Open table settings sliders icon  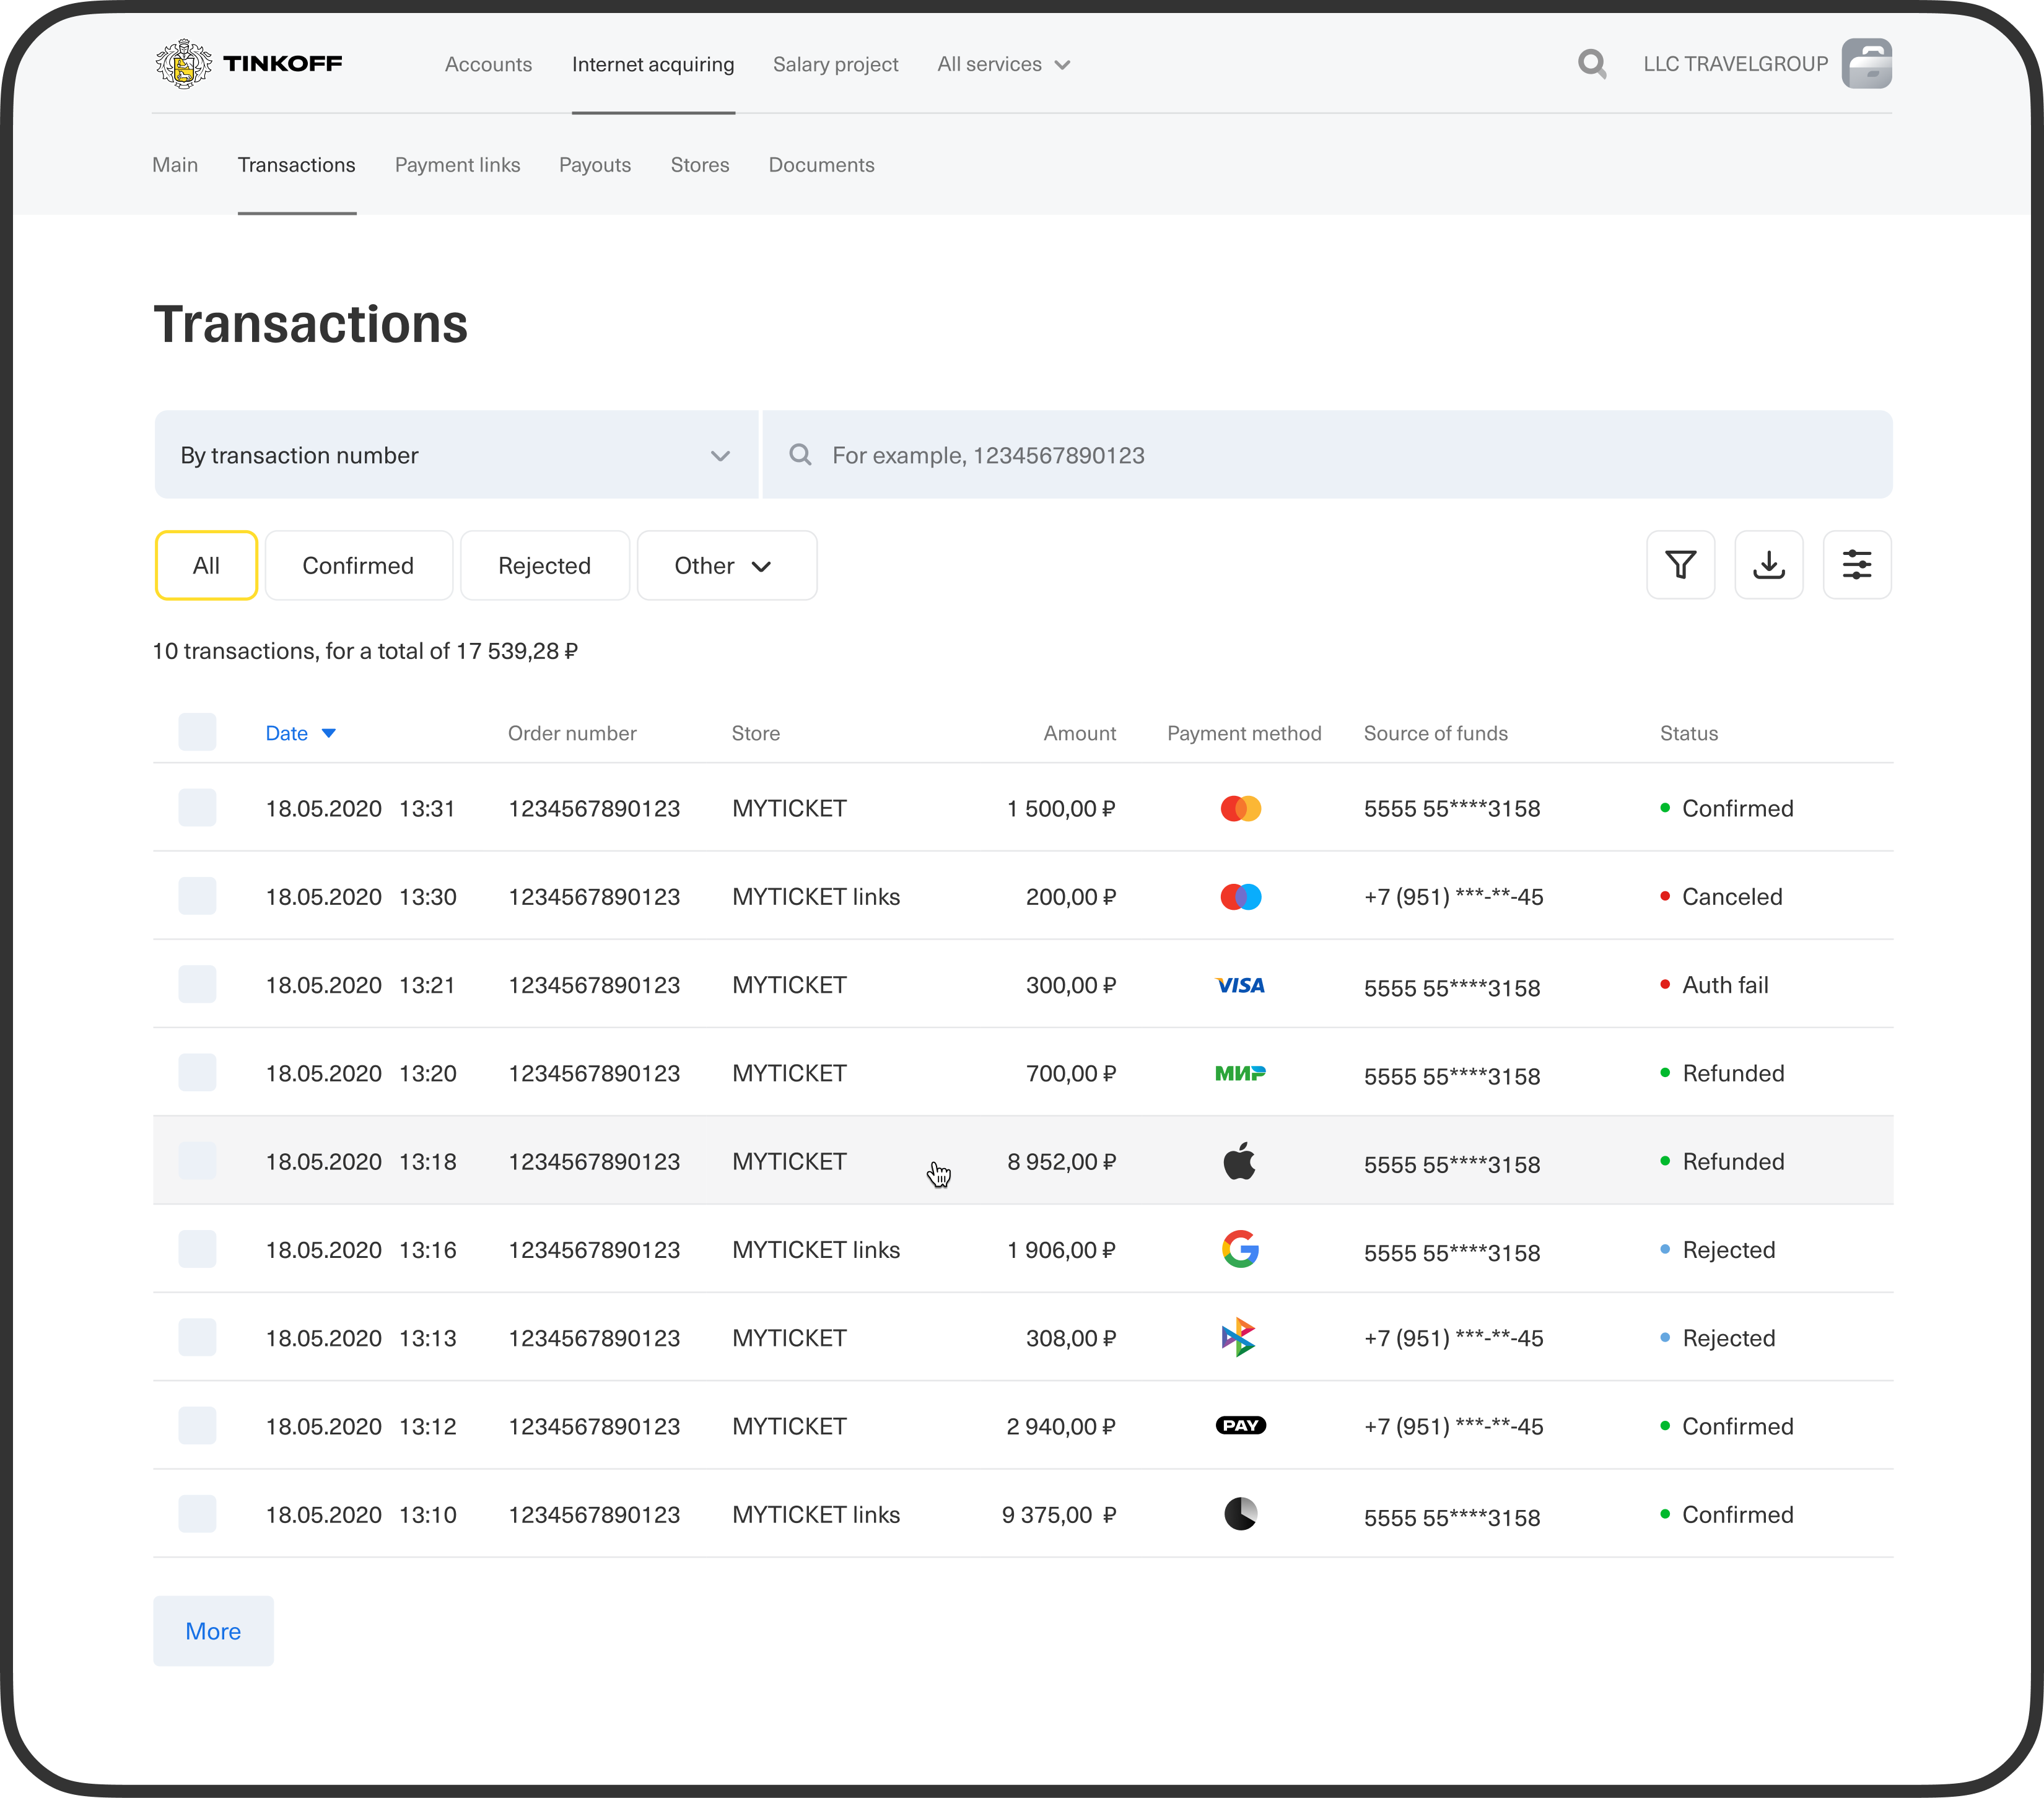1857,565
